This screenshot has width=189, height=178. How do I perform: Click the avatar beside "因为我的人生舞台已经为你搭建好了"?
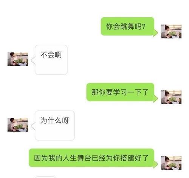click(x=171, y=163)
